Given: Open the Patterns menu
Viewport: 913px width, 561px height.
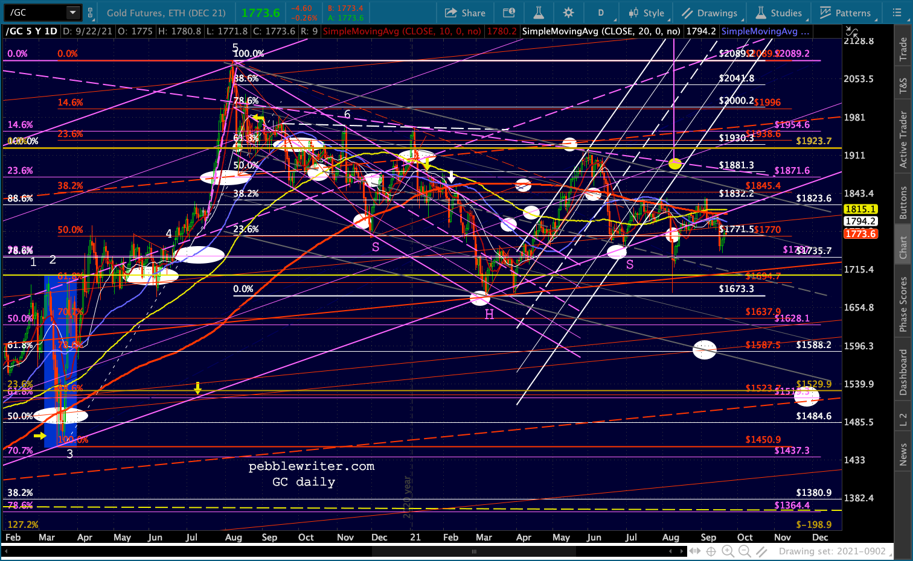Looking at the screenshot, I should (x=845, y=13).
